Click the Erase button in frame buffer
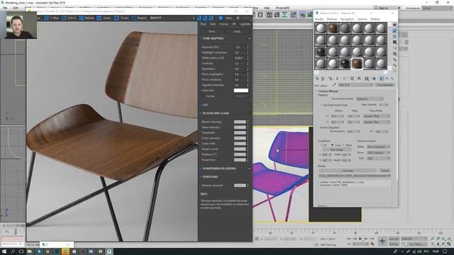Screen dimensions: 454x255 (104, 18)
